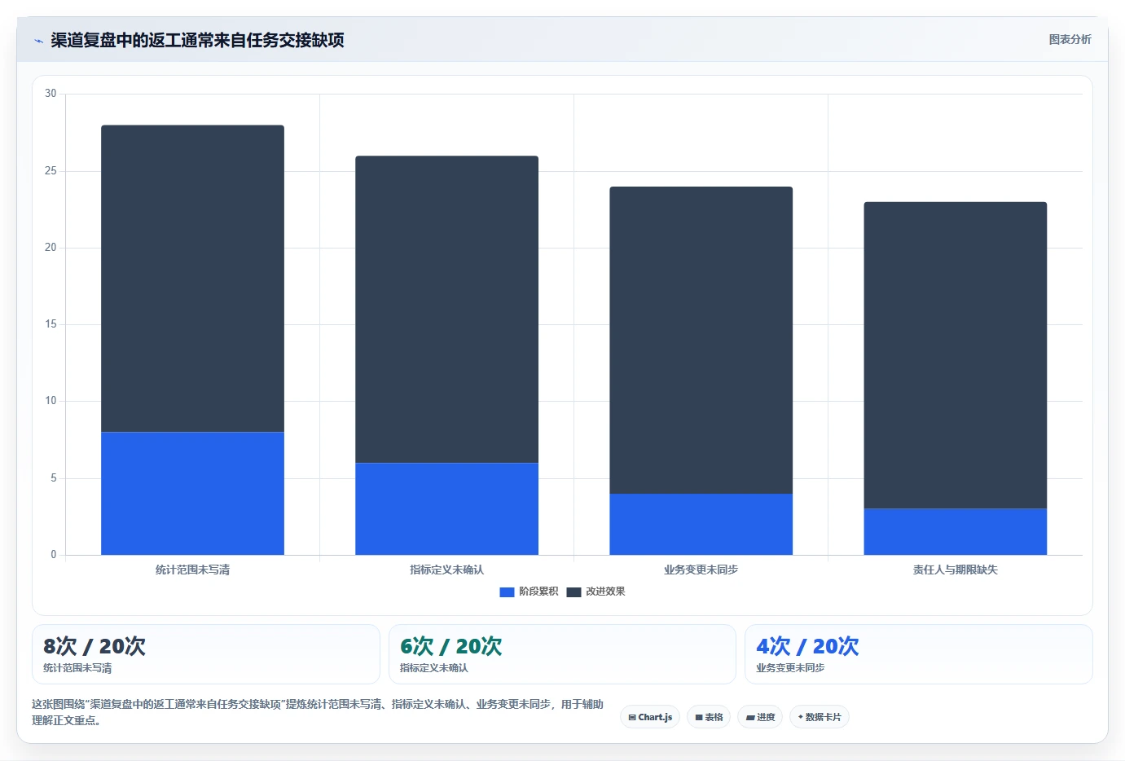1125x761 pixels.
Task: Click the icon beside the chart title
Action: click(x=38, y=41)
